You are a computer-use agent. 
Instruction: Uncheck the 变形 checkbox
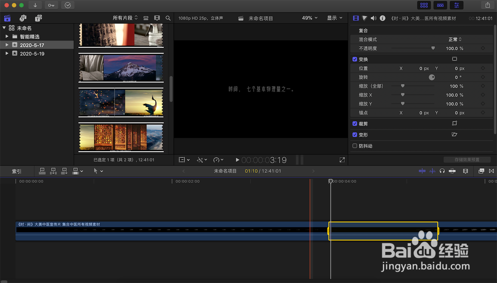355,135
